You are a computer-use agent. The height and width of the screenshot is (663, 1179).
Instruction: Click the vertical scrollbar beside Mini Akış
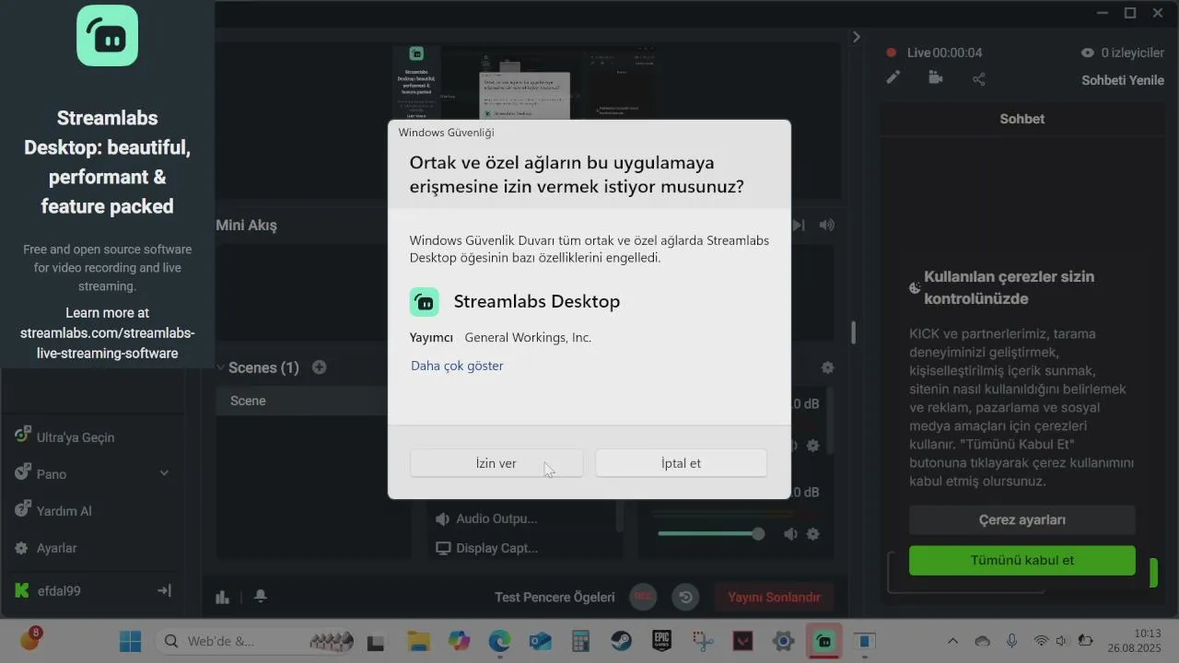coord(853,331)
